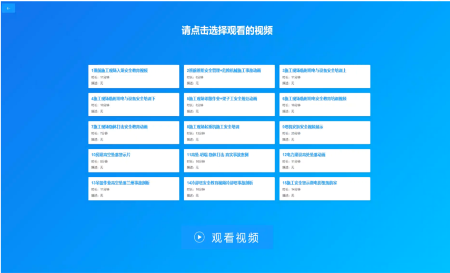This screenshot has width=450, height=273.
Task: Click the play circle icon
Action: click(x=199, y=237)
